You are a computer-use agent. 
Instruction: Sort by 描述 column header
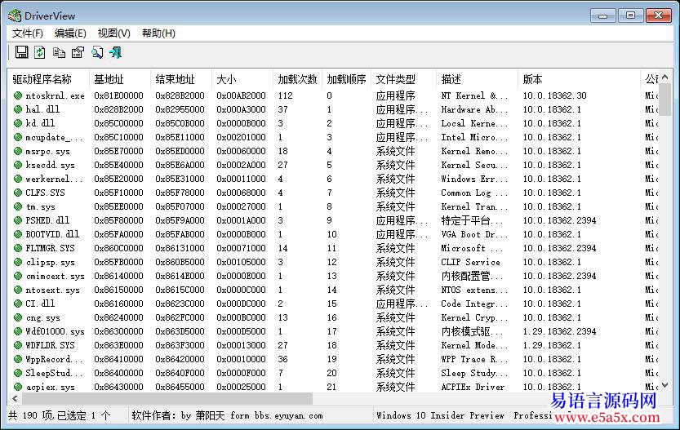477,79
